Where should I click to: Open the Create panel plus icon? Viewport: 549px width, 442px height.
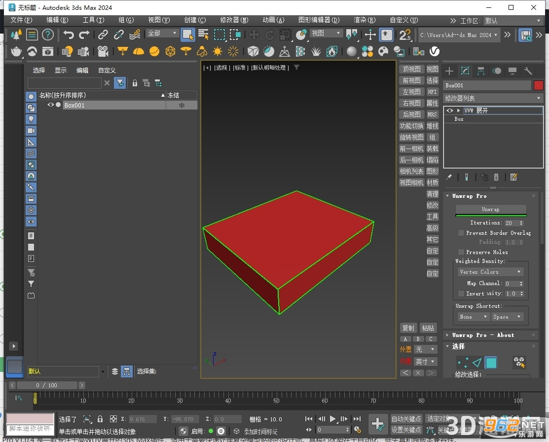pyautogui.click(x=449, y=71)
